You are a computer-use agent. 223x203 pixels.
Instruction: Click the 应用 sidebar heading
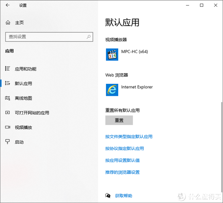[x=9, y=51]
